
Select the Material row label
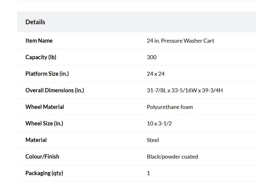[x=36, y=140]
